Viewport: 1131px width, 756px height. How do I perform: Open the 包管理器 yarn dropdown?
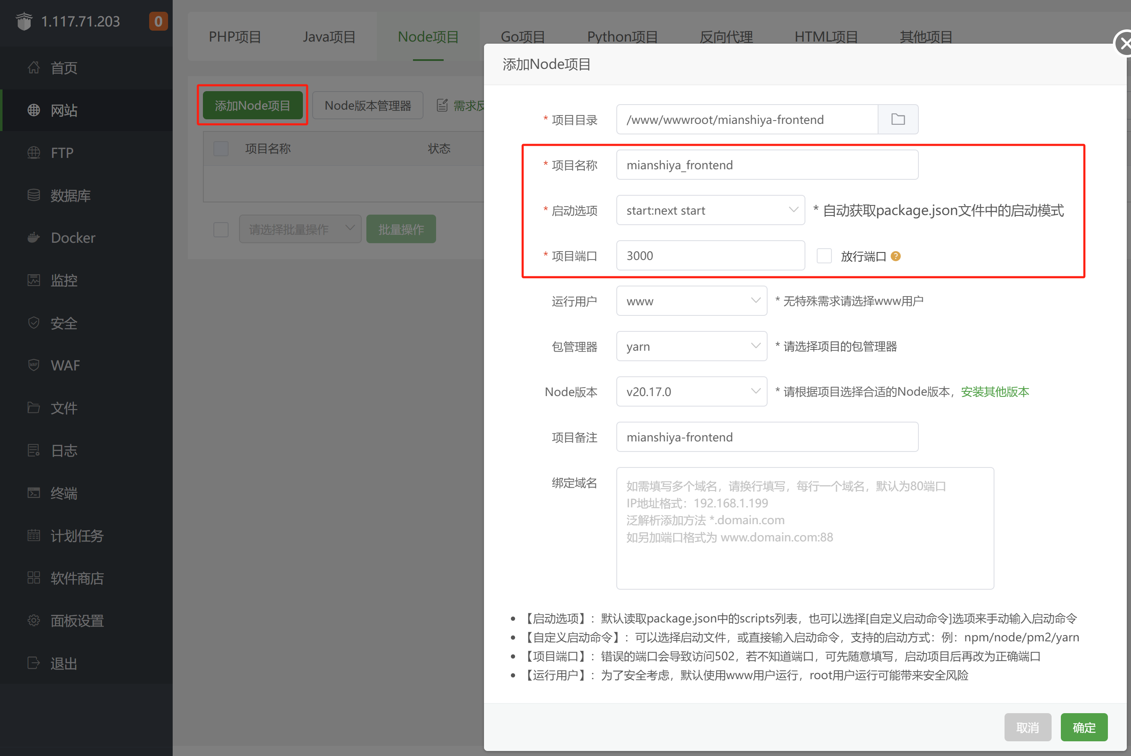click(691, 346)
